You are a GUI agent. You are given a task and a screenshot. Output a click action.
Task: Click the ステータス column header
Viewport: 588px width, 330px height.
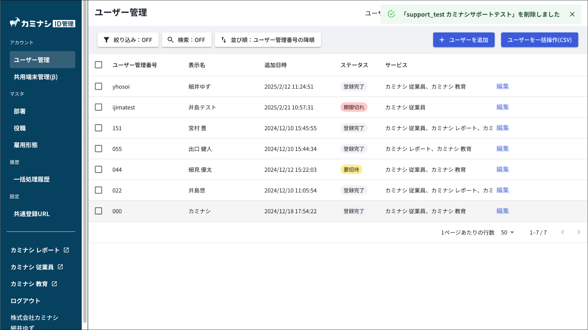pos(354,65)
